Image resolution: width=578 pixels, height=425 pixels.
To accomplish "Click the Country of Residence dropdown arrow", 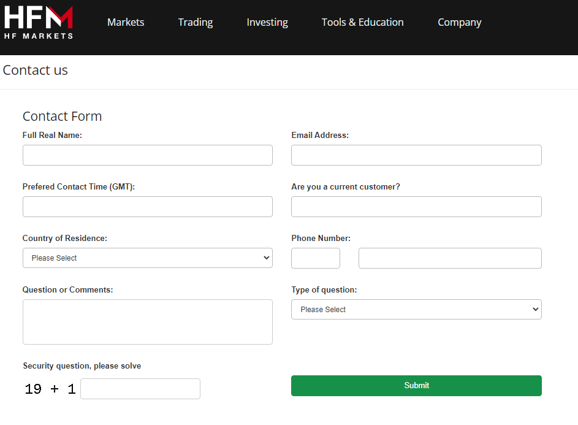I will tap(267, 258).
